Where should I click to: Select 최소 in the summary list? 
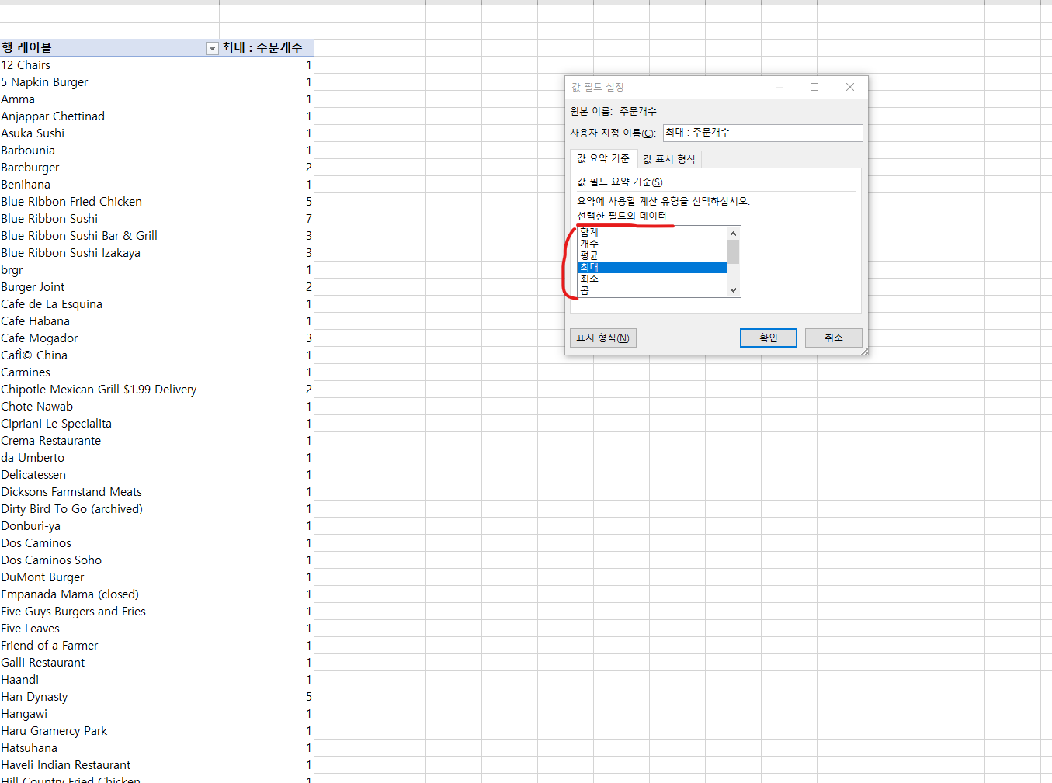(652, 279)
